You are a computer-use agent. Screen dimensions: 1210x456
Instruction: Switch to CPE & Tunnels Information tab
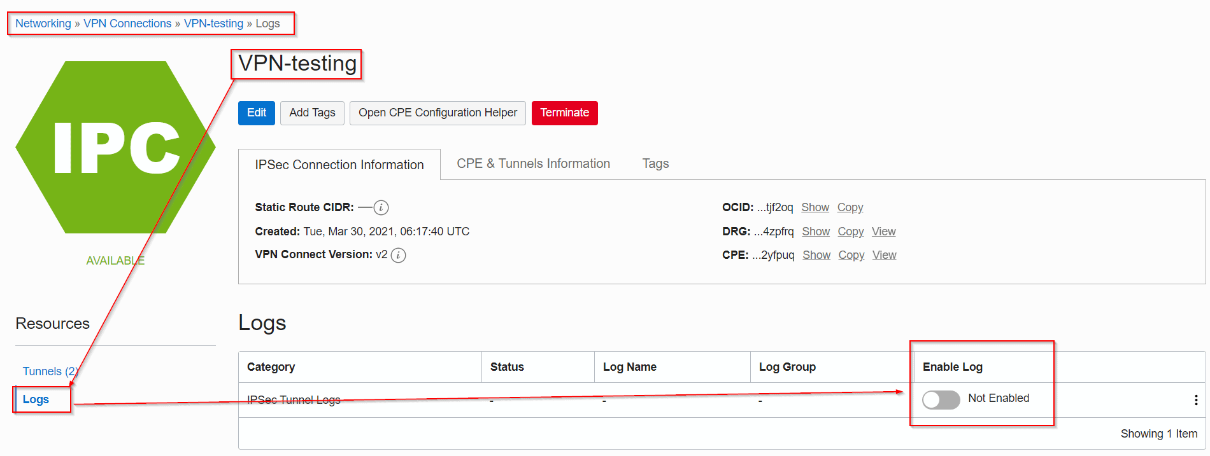[x=533, y=164]
